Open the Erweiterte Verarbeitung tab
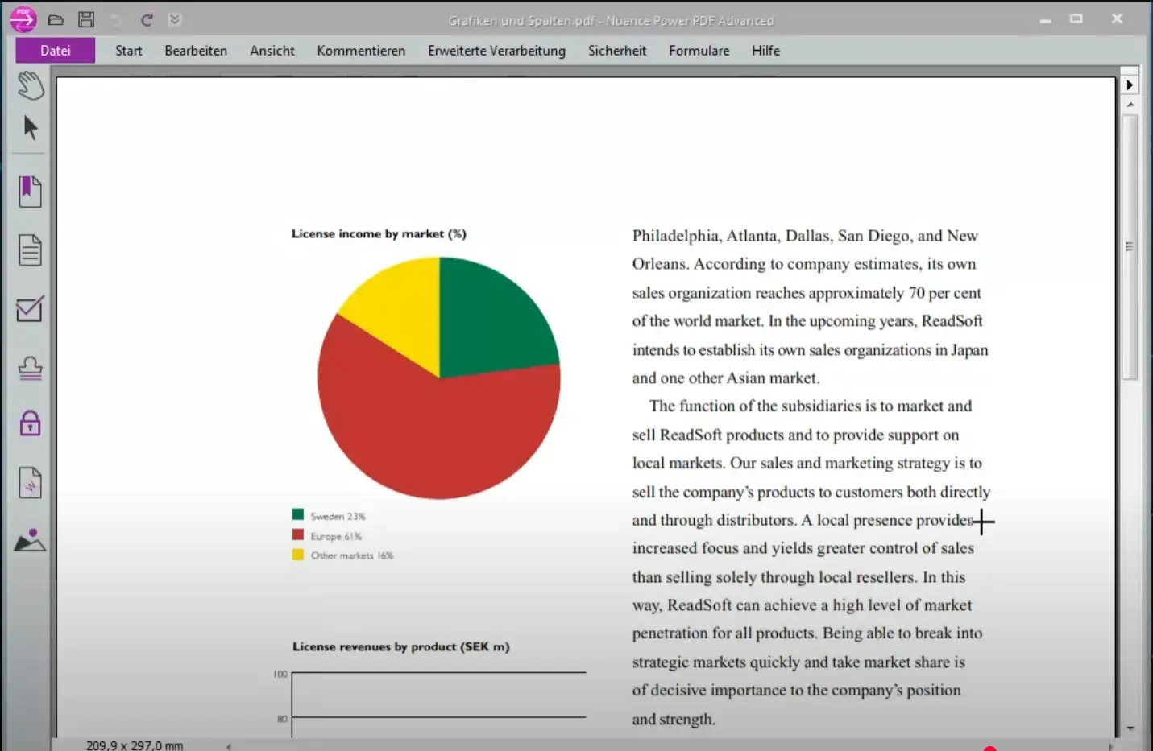The image size is (1153, 751). point(496,51)
